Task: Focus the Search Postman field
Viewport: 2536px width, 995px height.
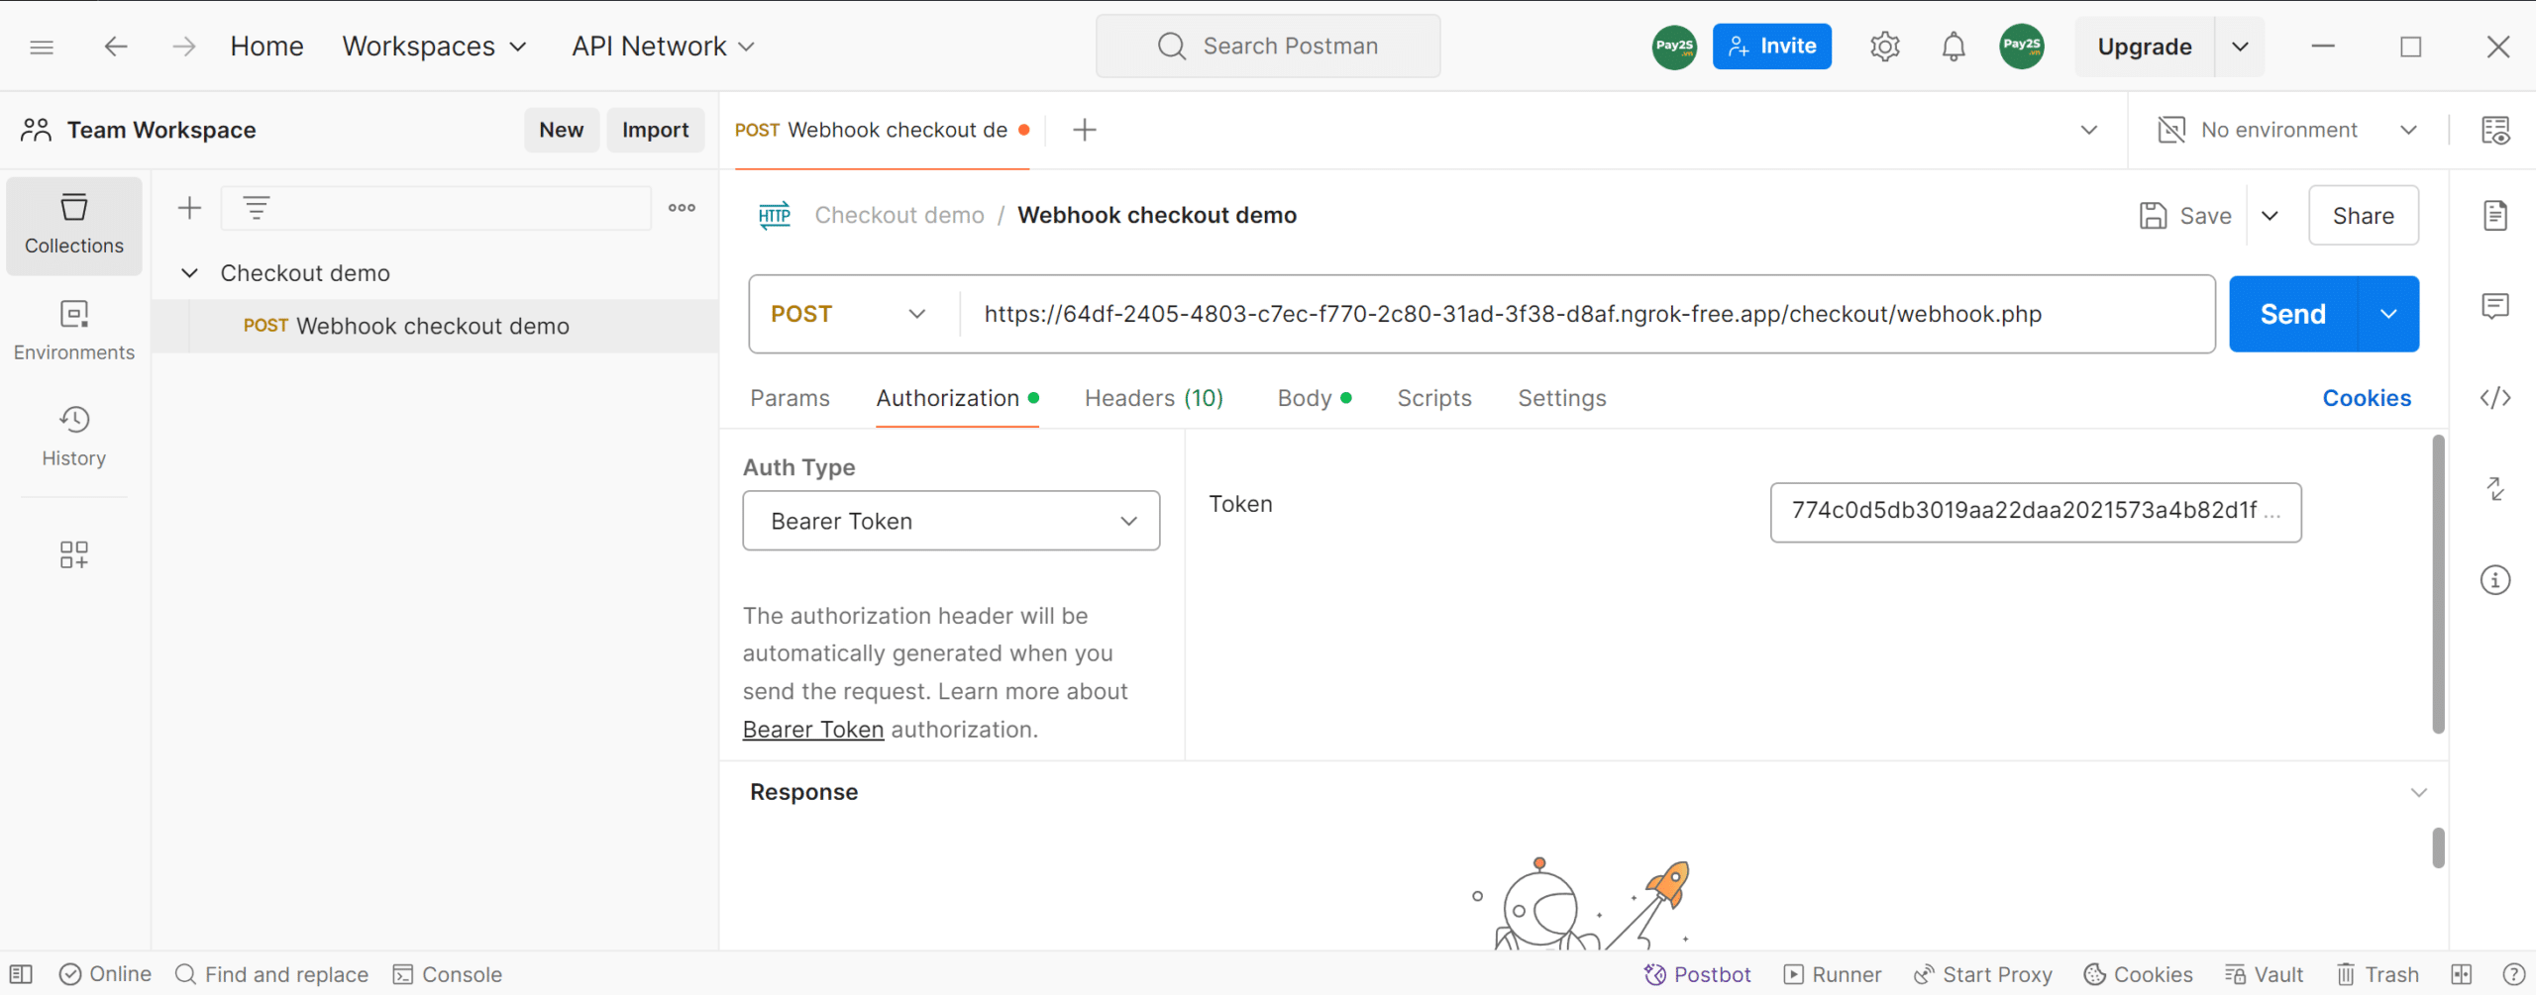Action: (1268, 47)
